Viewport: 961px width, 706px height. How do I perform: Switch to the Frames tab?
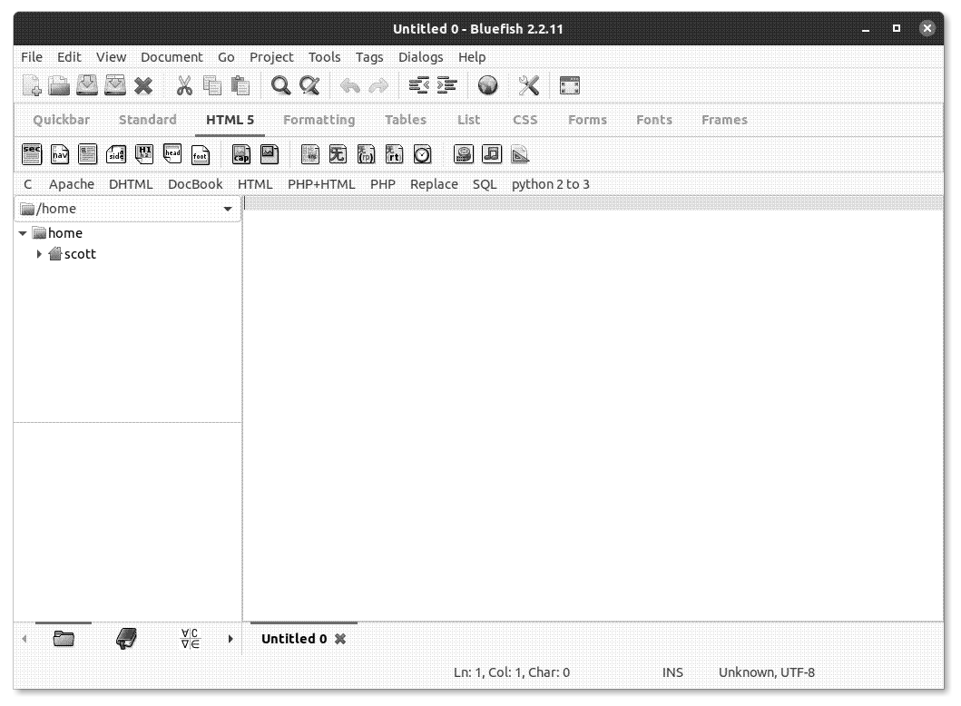click(x=724, y=120)
